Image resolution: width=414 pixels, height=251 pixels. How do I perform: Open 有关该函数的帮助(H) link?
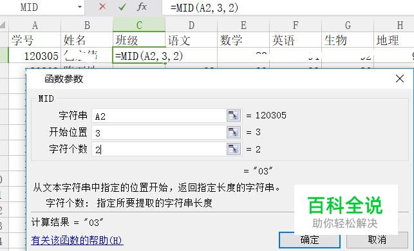tap(77, 240)
